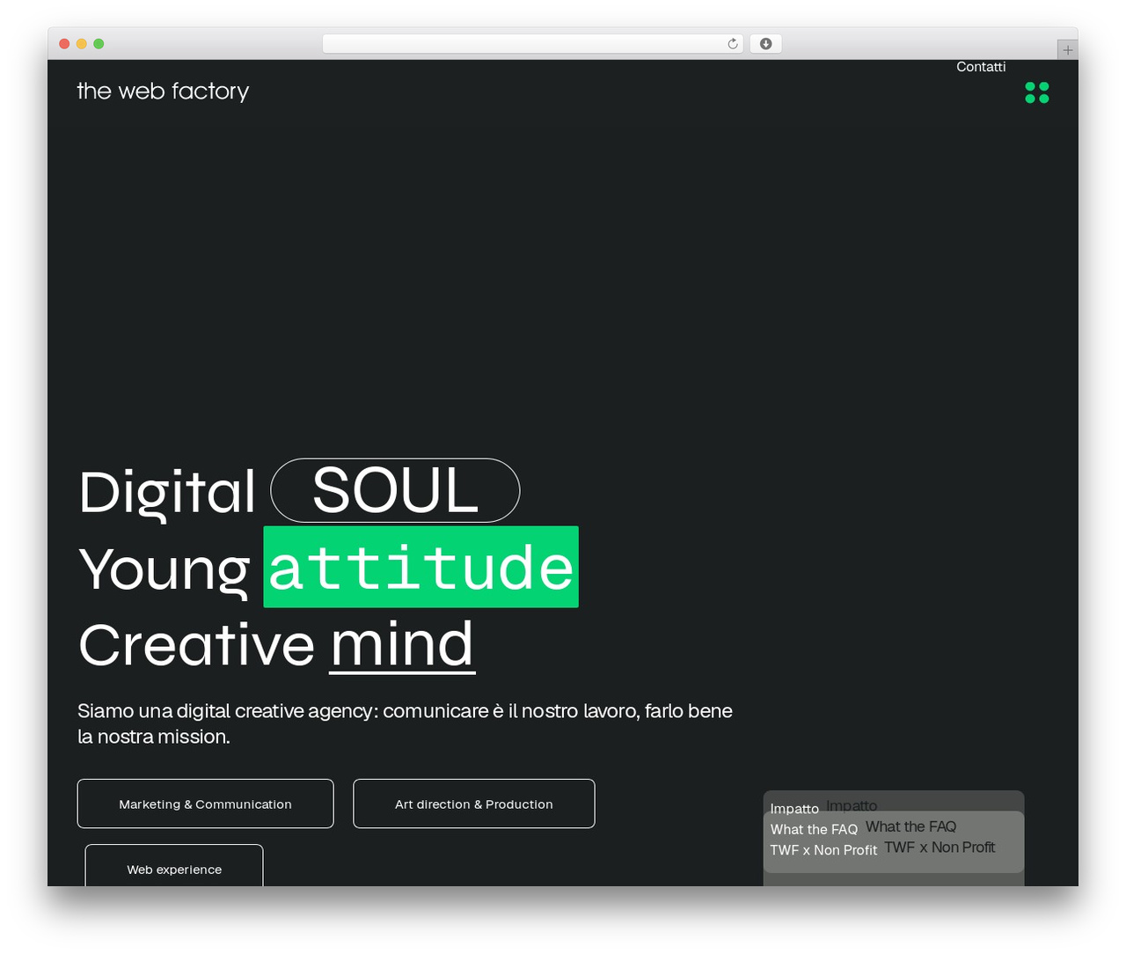The image size is (1126, 954).
Task: Open the Contatti link
Action: click(x=981, y=67)
